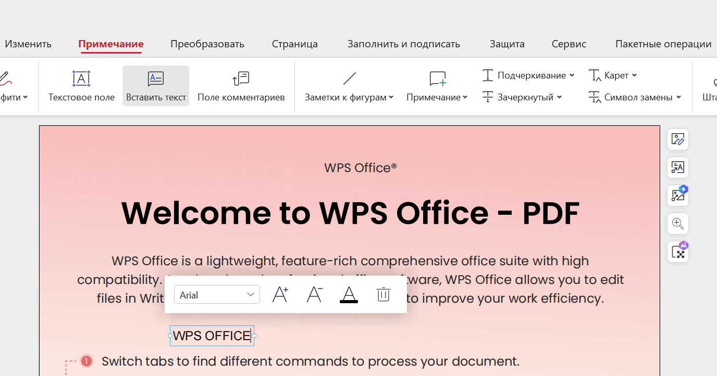Expand the Заметки к фигурам dropdown
Image resolution: width=717 pixels, height=376 pixels.
coord(349,97)
